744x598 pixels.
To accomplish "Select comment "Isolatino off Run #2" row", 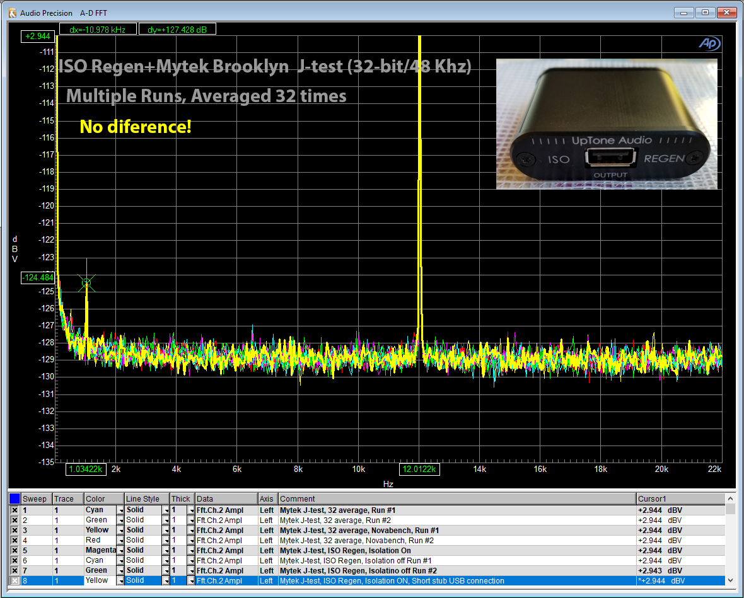I will (358, 570).
